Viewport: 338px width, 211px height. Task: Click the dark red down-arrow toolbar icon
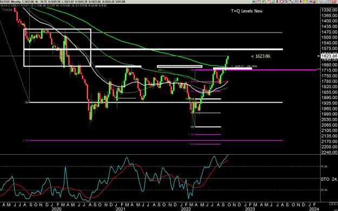(x=301, y=2)
